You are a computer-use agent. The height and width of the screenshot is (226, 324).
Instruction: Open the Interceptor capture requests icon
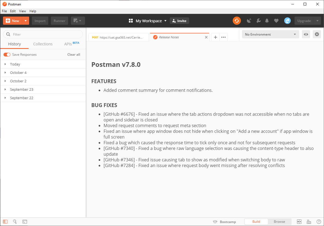pos(249,20)
